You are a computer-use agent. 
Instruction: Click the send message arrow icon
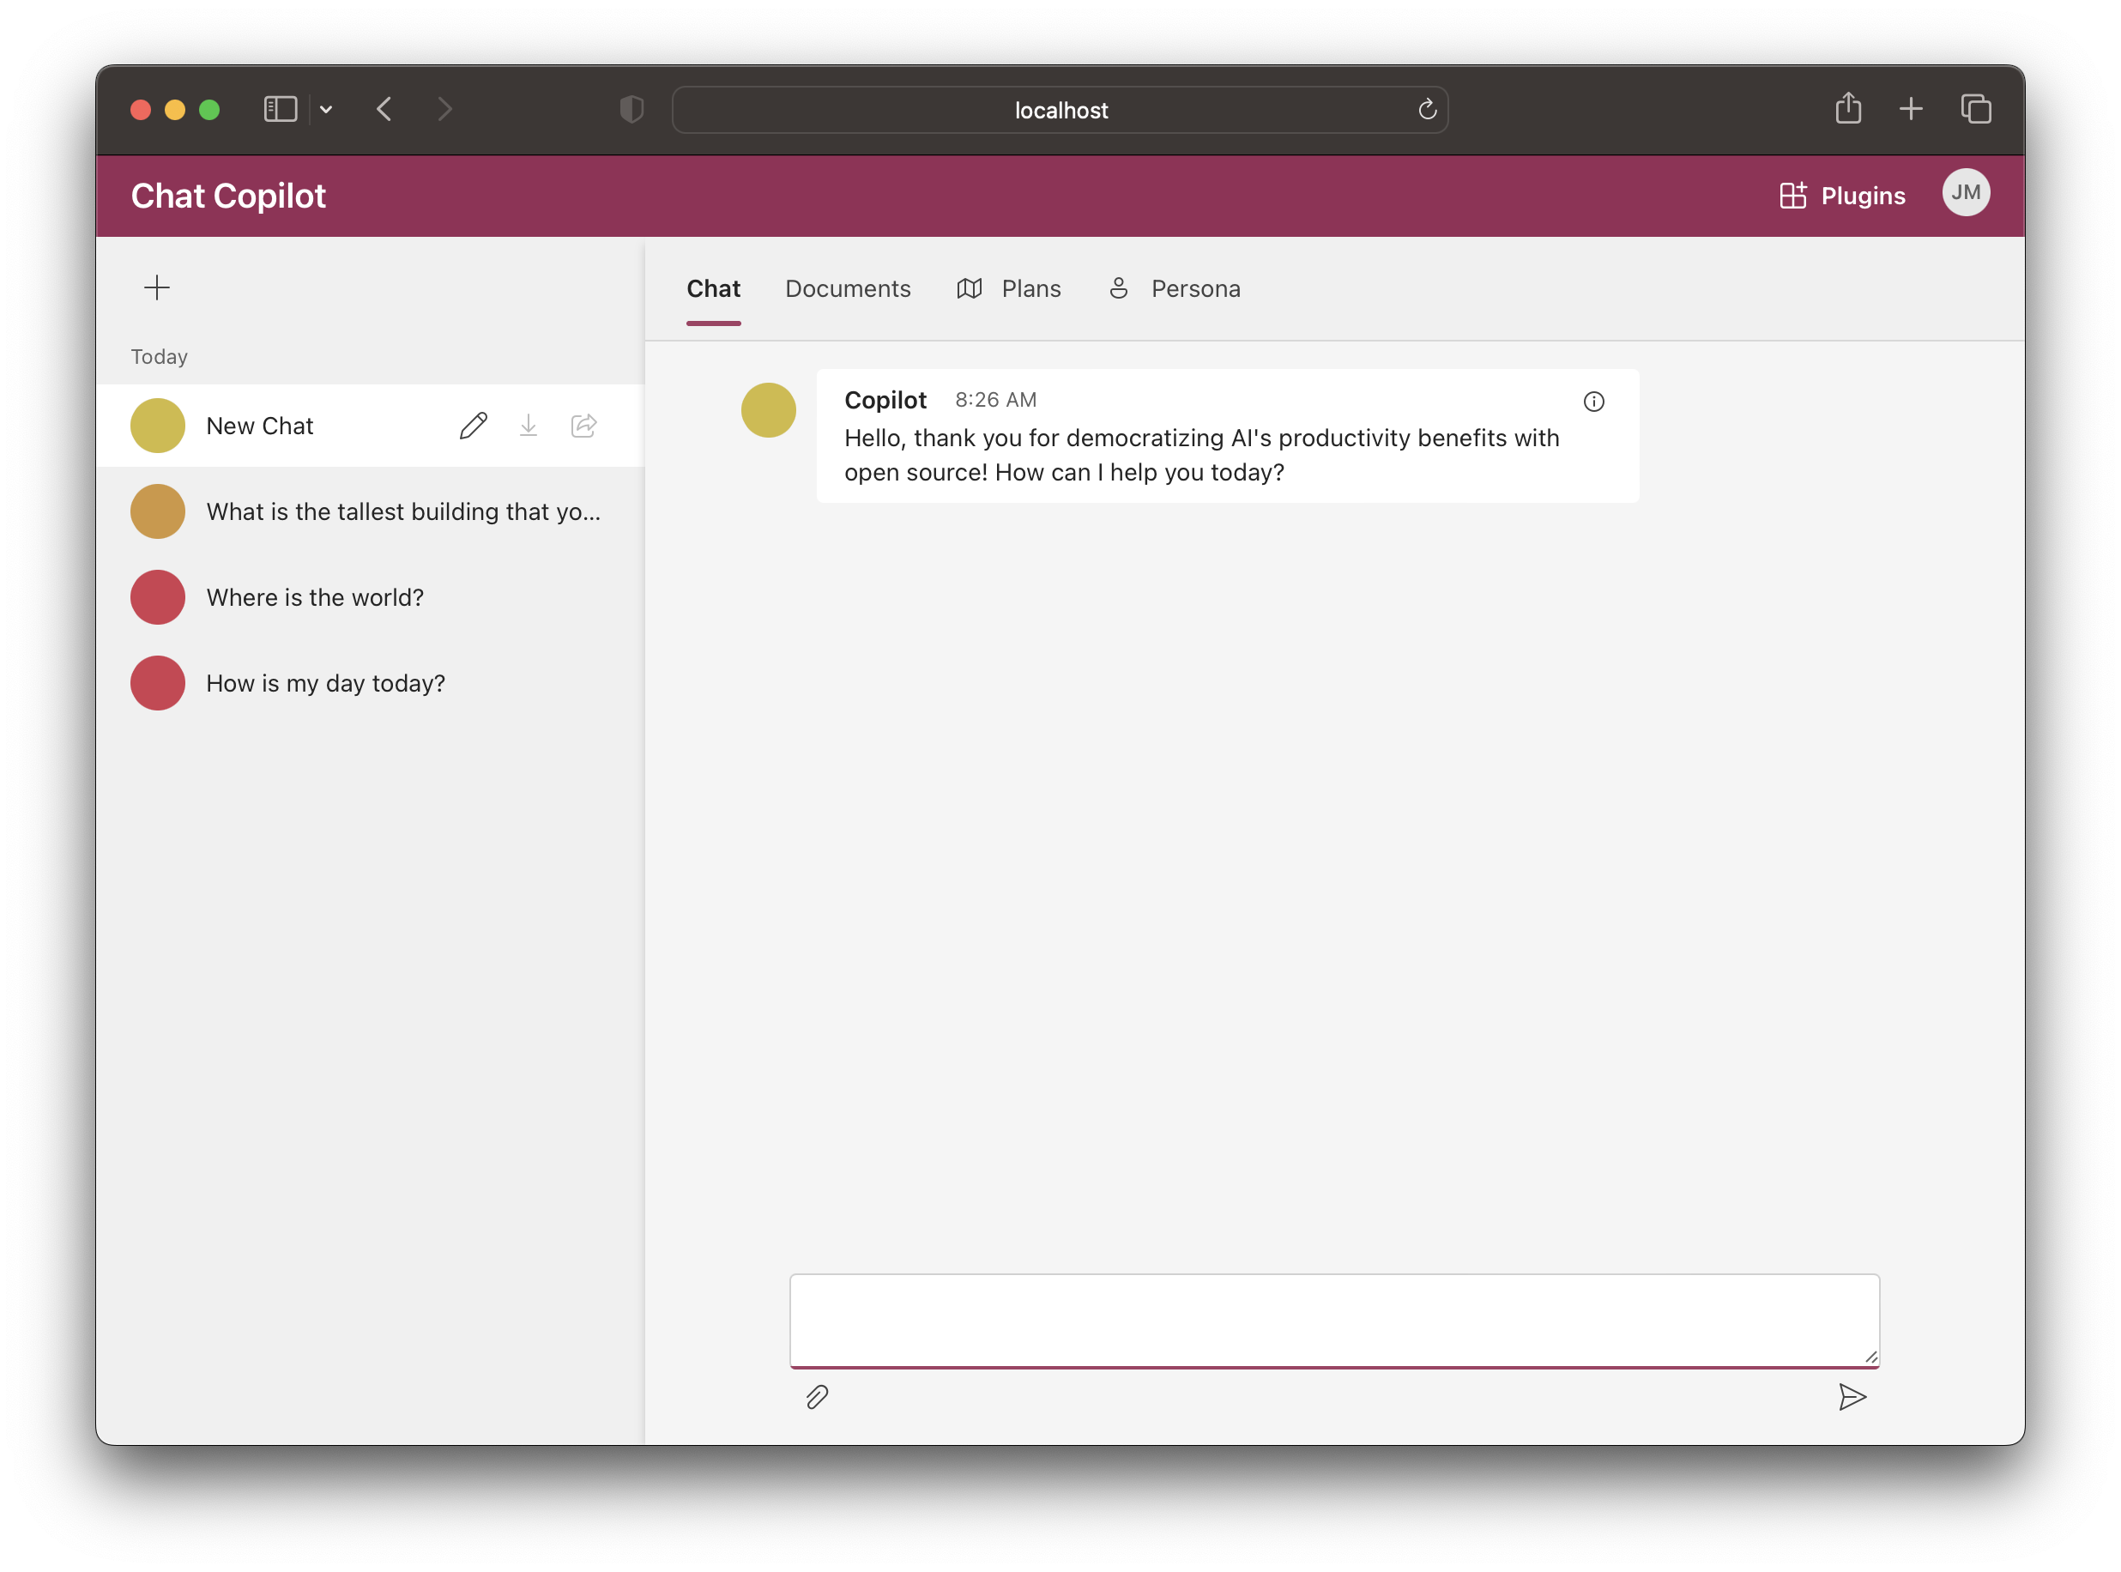[1851, 1397]
